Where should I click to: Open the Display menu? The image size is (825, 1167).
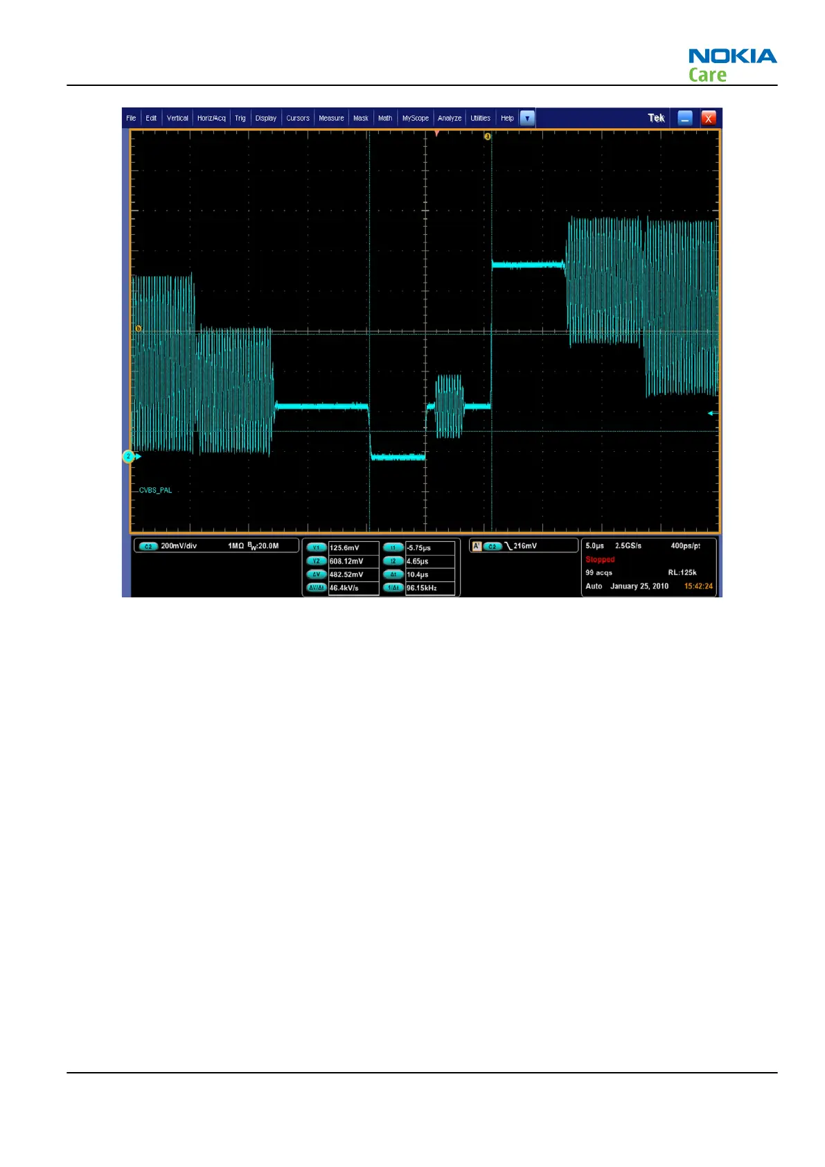click(266, 118)
